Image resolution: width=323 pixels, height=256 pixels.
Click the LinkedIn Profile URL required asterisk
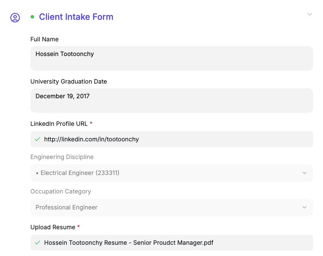91,123
